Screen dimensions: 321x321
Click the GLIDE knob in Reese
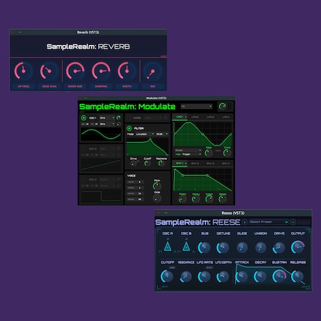242,248
